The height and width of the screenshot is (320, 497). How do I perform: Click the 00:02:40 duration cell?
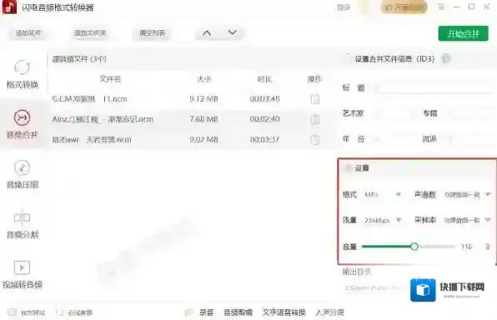264,119
